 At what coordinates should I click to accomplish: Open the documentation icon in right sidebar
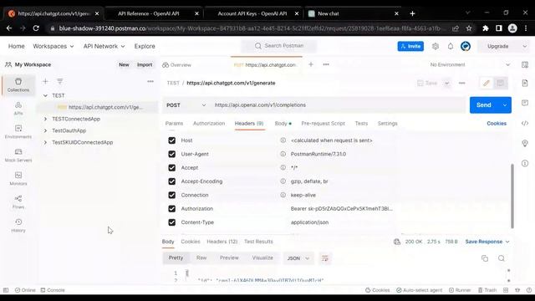point(525,83)
